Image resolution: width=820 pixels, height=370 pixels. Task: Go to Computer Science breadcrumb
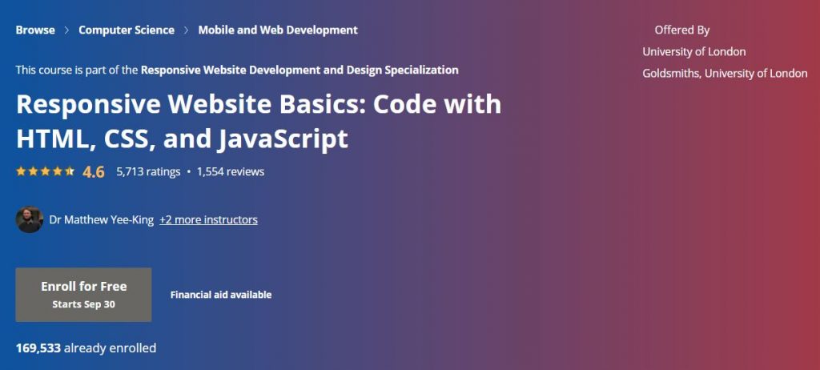[127, 30]
